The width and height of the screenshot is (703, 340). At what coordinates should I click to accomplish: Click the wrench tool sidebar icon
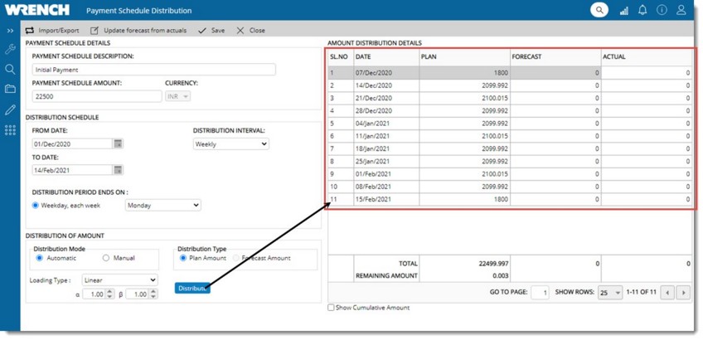tap(10, 50)
